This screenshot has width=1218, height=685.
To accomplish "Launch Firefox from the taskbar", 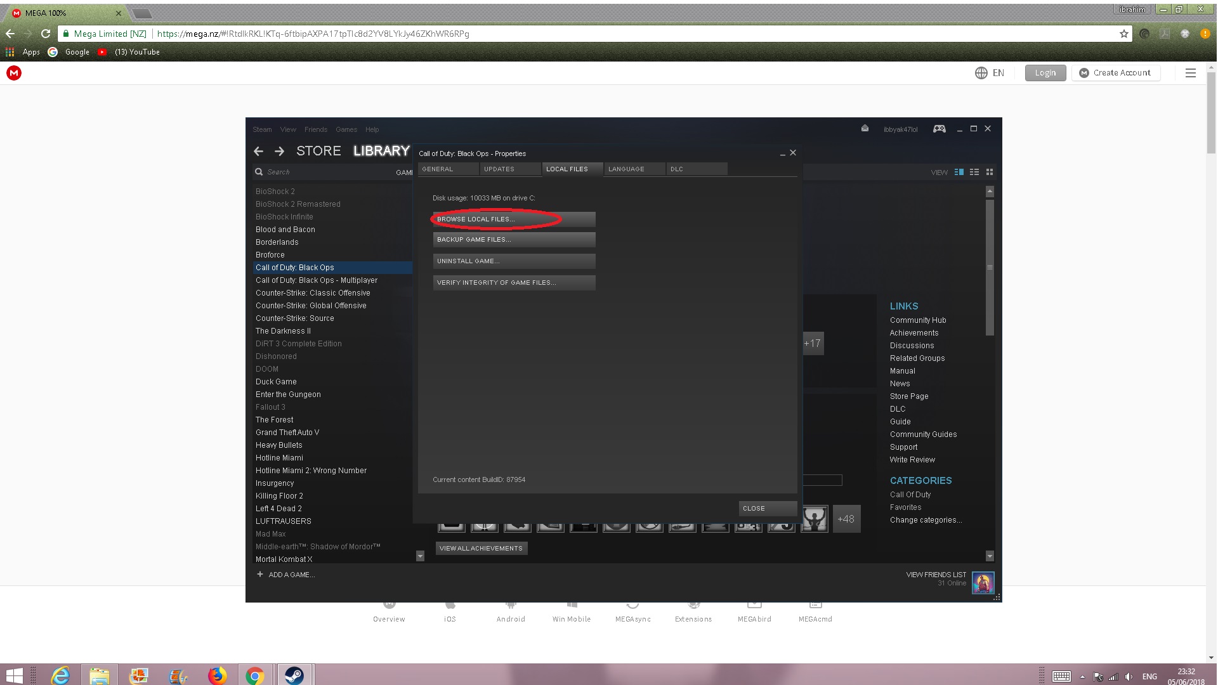I will [217, 676].
